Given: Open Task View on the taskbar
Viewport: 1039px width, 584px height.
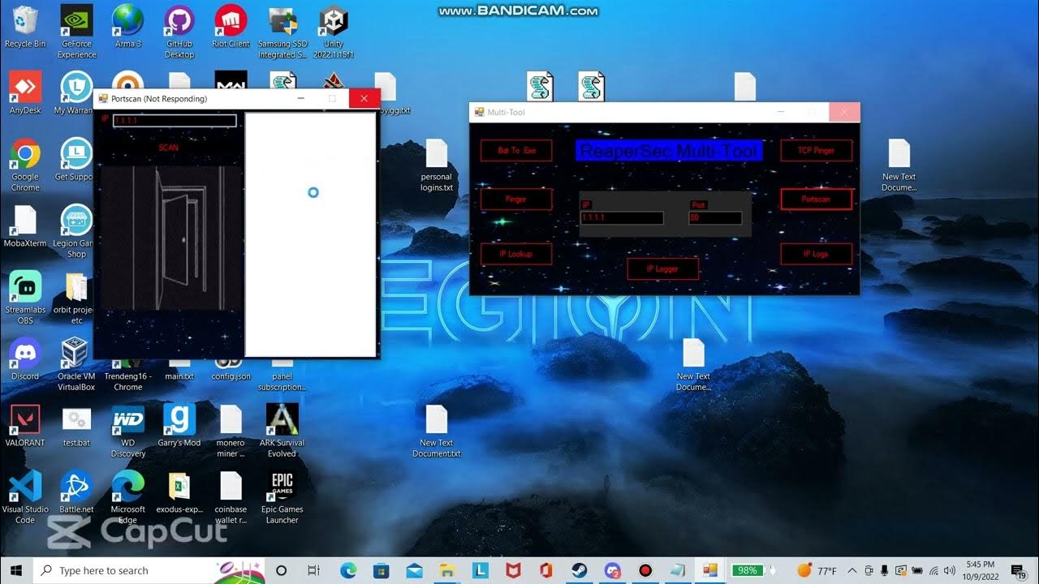Looking at the screenshot, I should pos(314,570).
